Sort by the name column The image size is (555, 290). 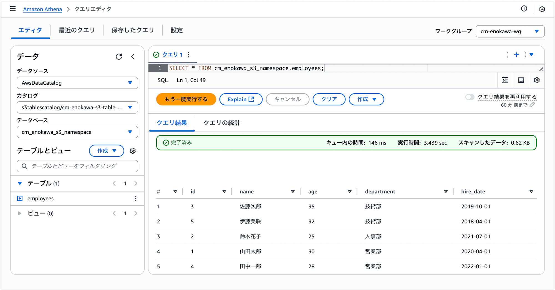(x=293, y=191)
